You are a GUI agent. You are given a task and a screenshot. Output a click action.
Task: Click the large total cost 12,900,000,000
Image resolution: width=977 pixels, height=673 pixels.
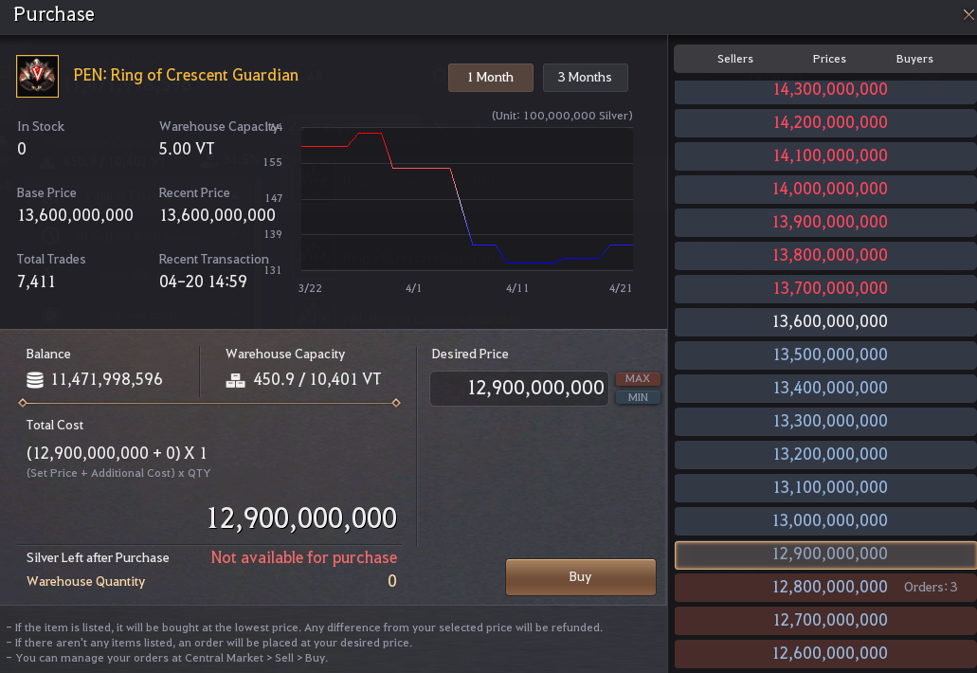pos(301,518)
